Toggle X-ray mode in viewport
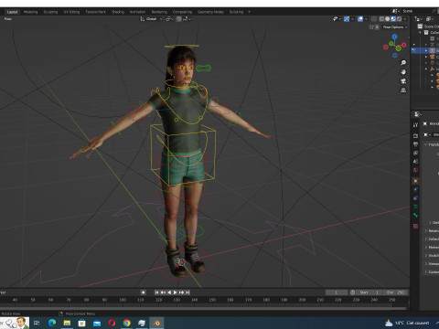The image size is (439, 329). point(374,19)
